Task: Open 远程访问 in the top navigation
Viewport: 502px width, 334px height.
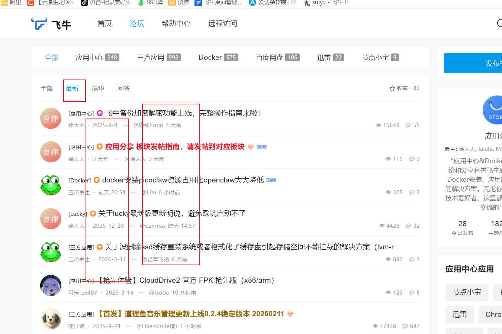Action: 223,24
